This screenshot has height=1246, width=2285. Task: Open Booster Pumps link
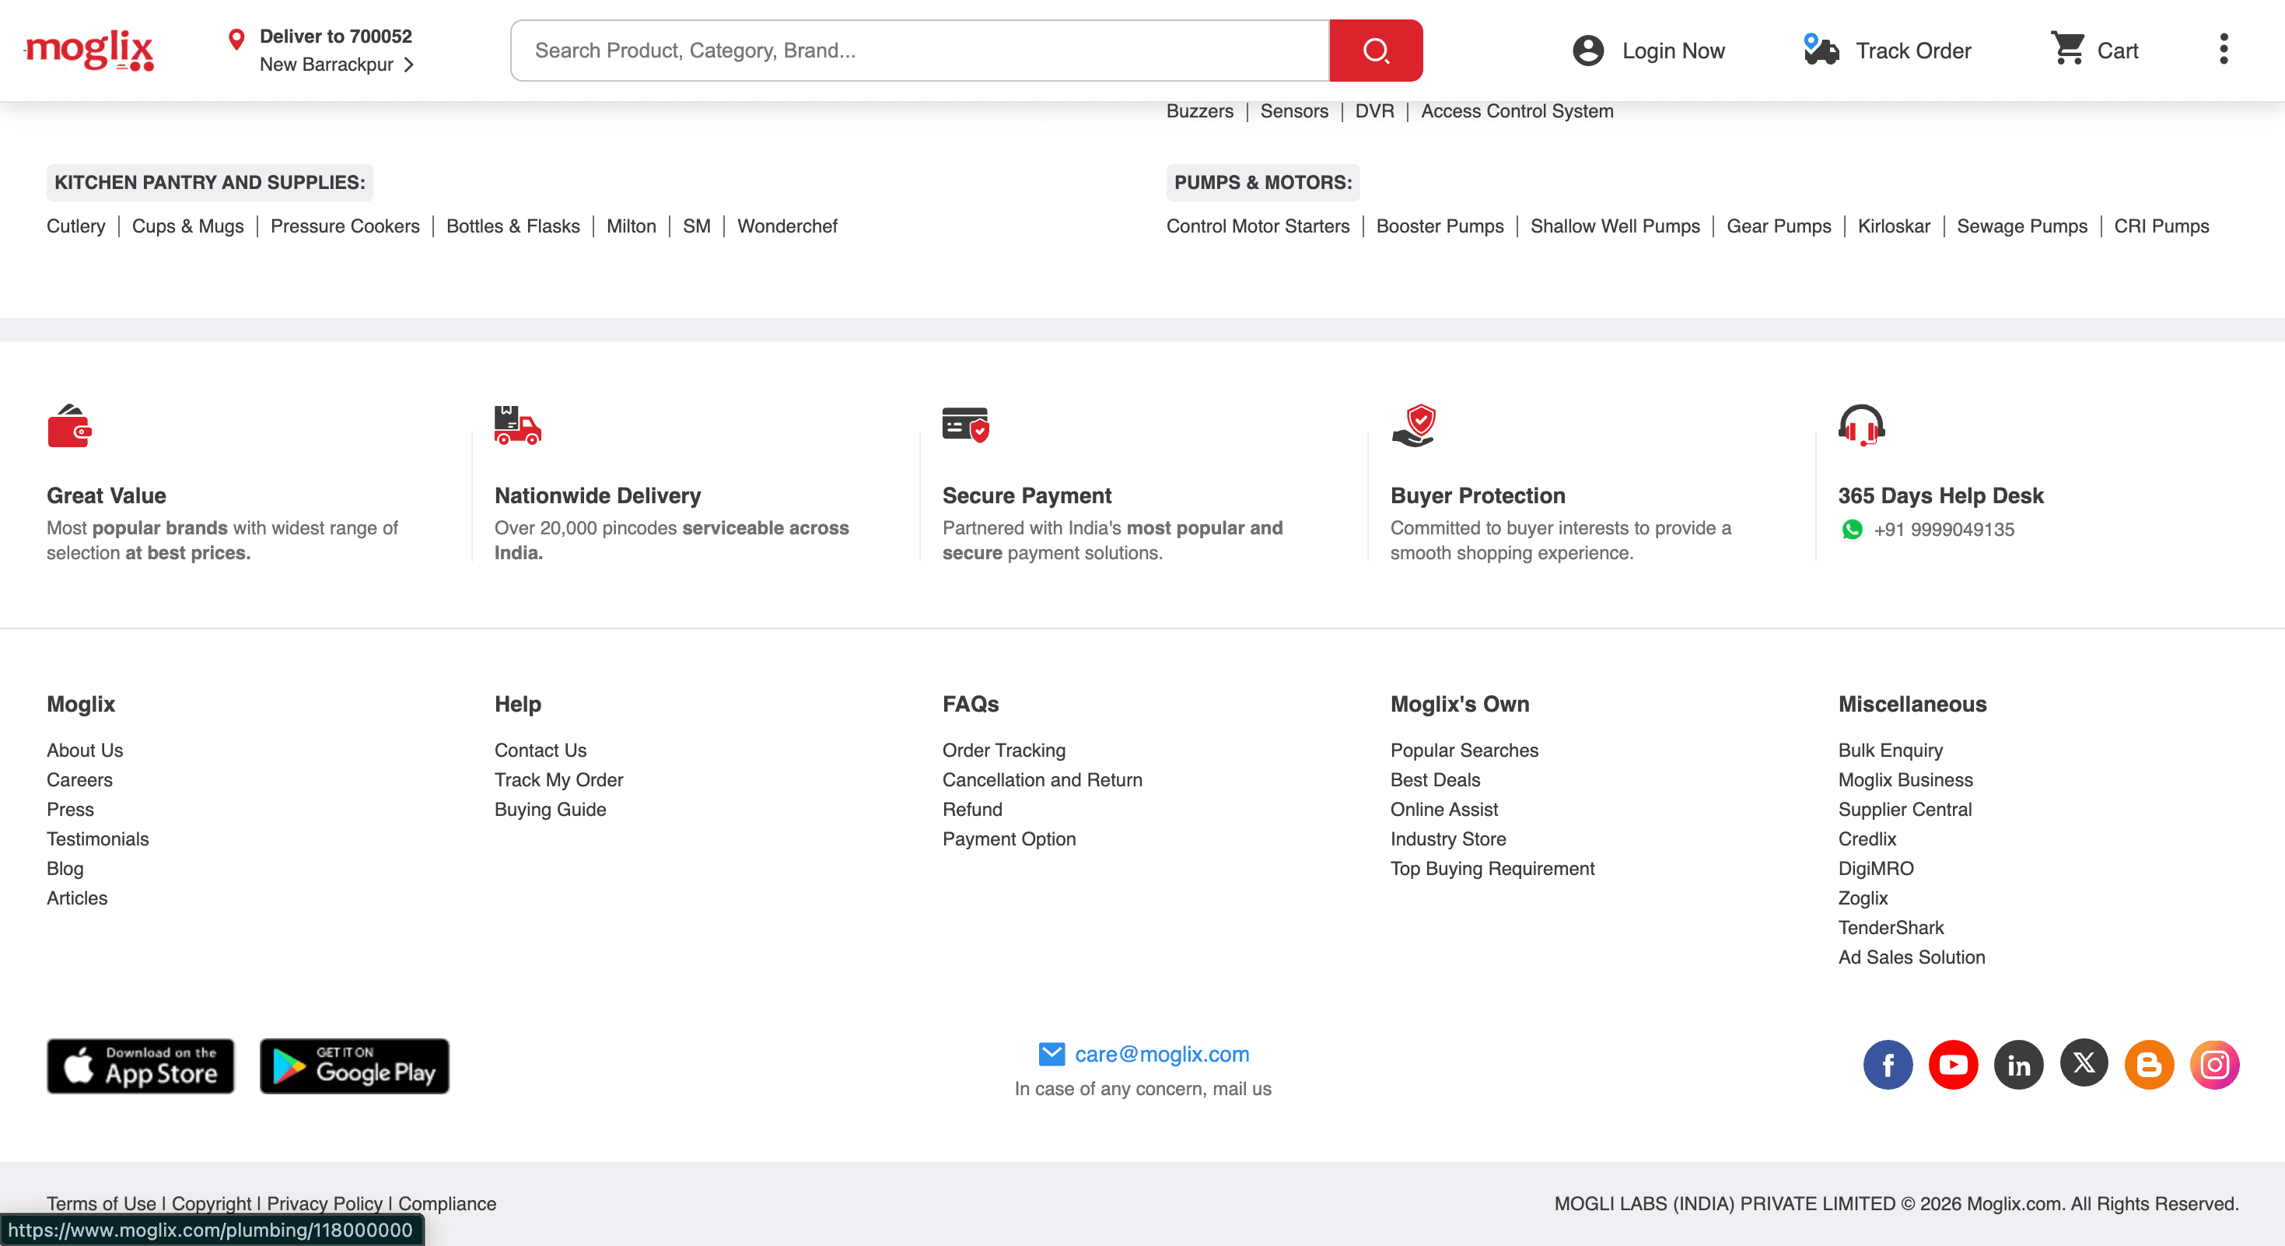[x=1440, y=226]
